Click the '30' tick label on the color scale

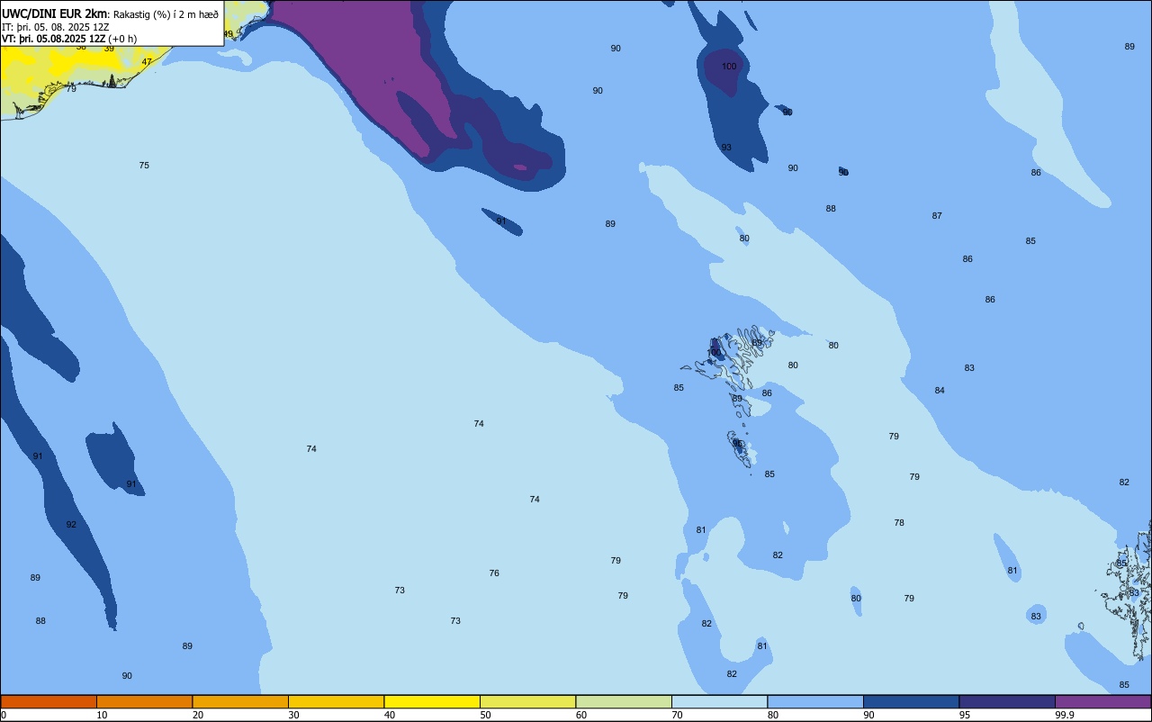pyautogui.click(x=293, y=715)
